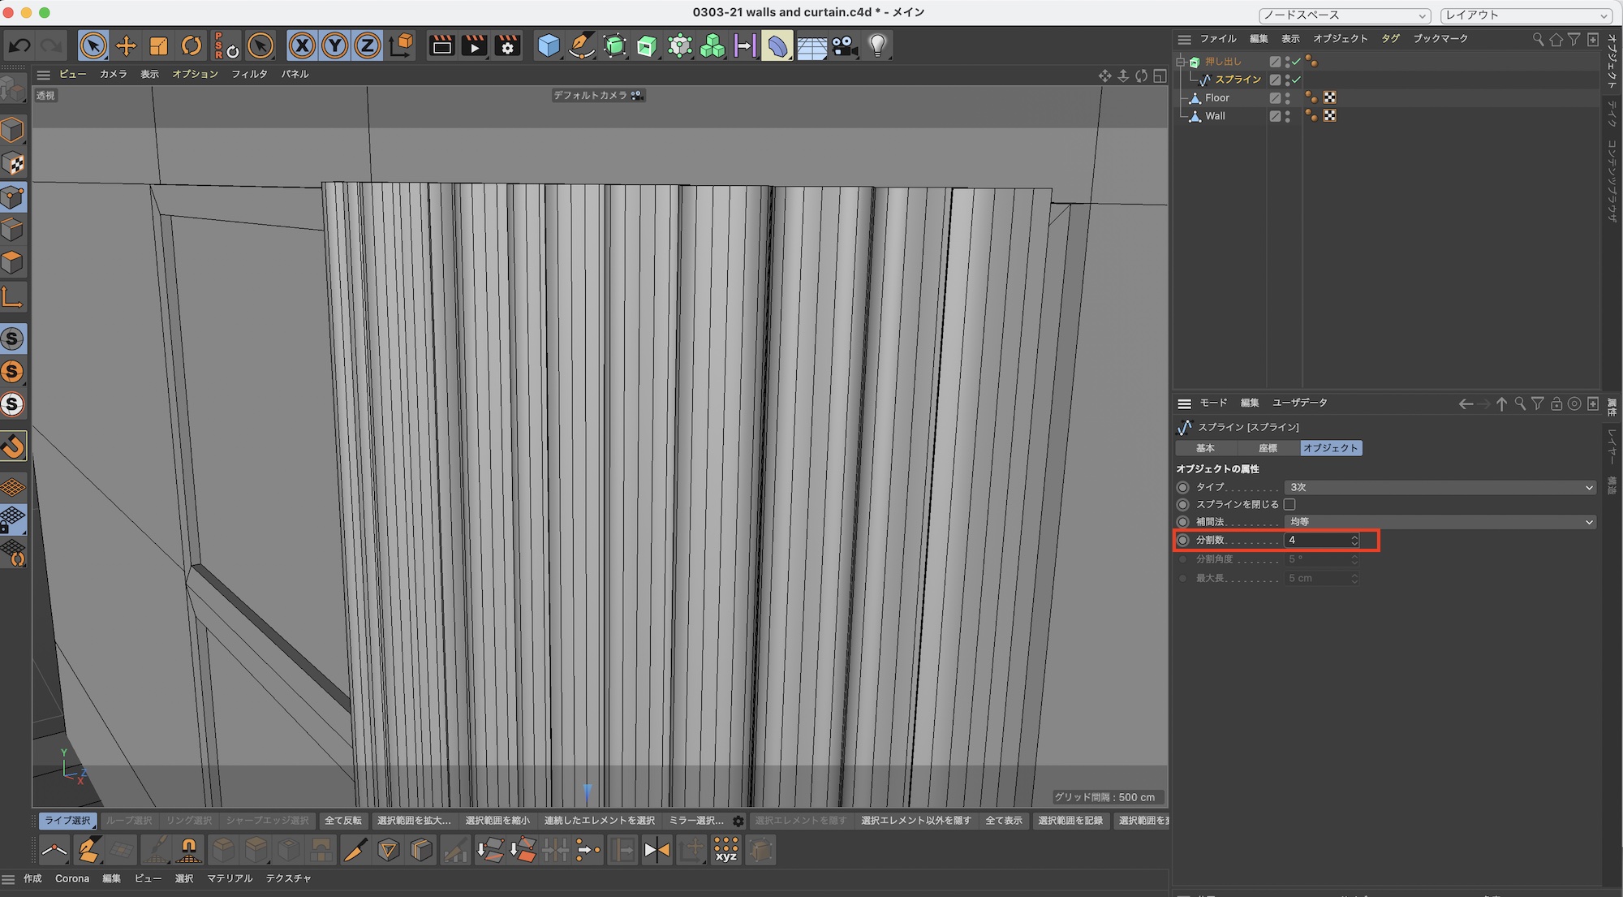The image size is (1623, 897).
Task: Toggle 押し出し object enabled checkmark
Action: (x=1296, y=62)
